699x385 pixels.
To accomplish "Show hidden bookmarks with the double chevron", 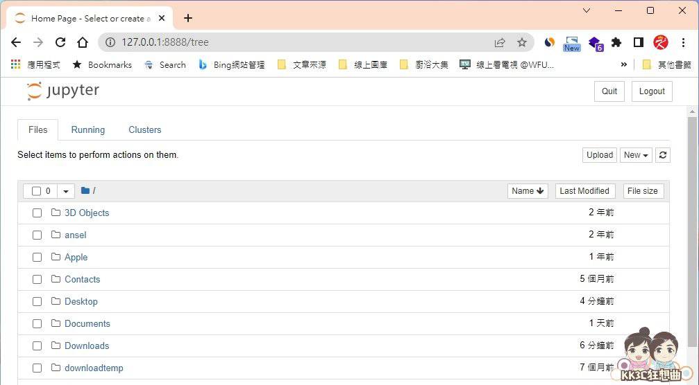I will click(623, 64).
